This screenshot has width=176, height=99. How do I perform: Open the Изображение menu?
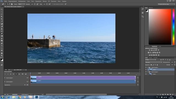22,1
